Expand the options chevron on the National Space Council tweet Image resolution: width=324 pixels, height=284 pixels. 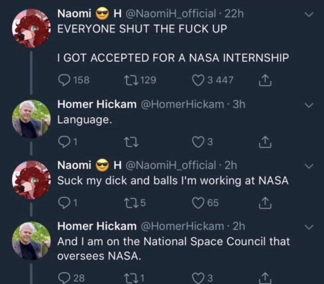tap(309, 227)
